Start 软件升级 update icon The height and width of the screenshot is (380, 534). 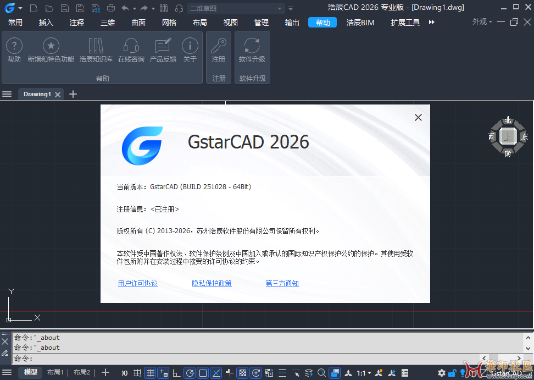point(252,46)
